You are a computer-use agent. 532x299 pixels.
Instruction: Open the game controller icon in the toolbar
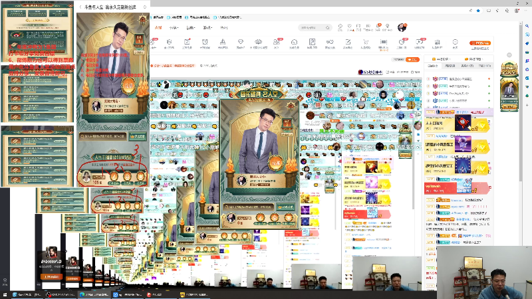click(330, 42)
